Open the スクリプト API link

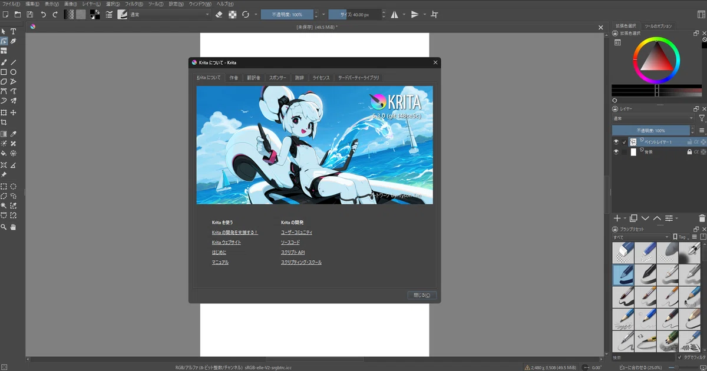(x=293, y=252)
